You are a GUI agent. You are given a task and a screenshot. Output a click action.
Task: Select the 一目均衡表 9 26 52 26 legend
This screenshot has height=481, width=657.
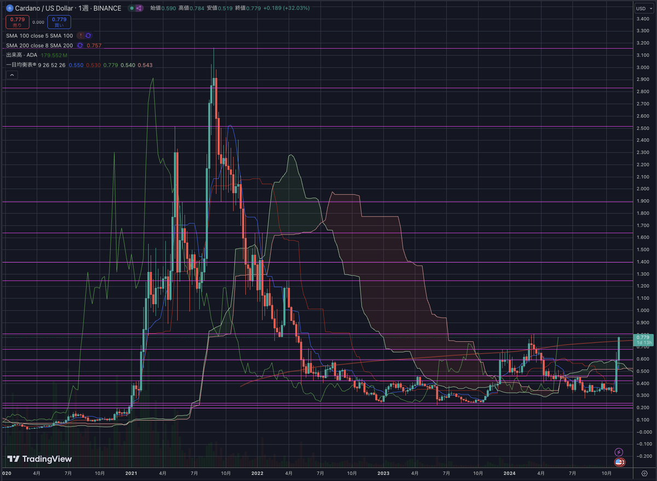[36, 65]
